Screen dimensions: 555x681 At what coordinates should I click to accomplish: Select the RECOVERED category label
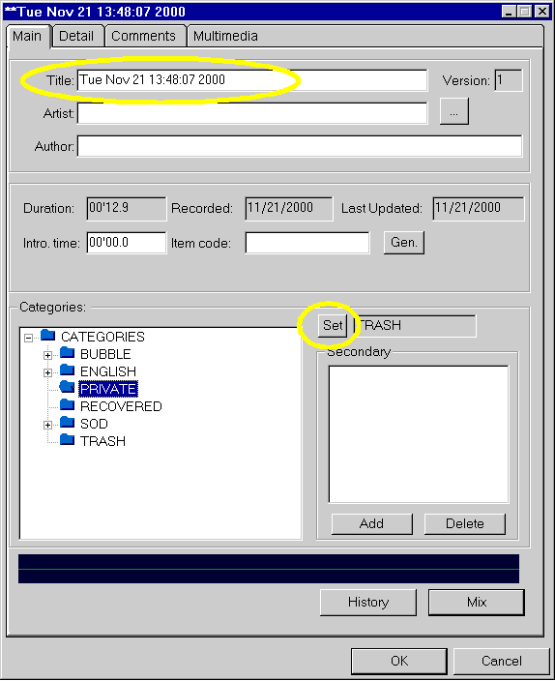pyautogui.click(x=121, y=406)
